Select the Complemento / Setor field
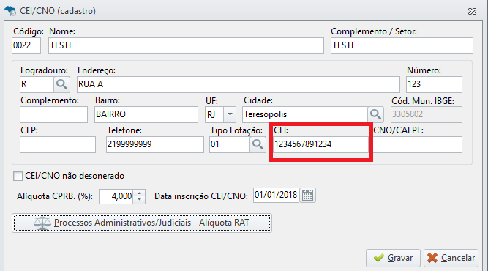Screen dimensions: 488x271 (402, 46)
